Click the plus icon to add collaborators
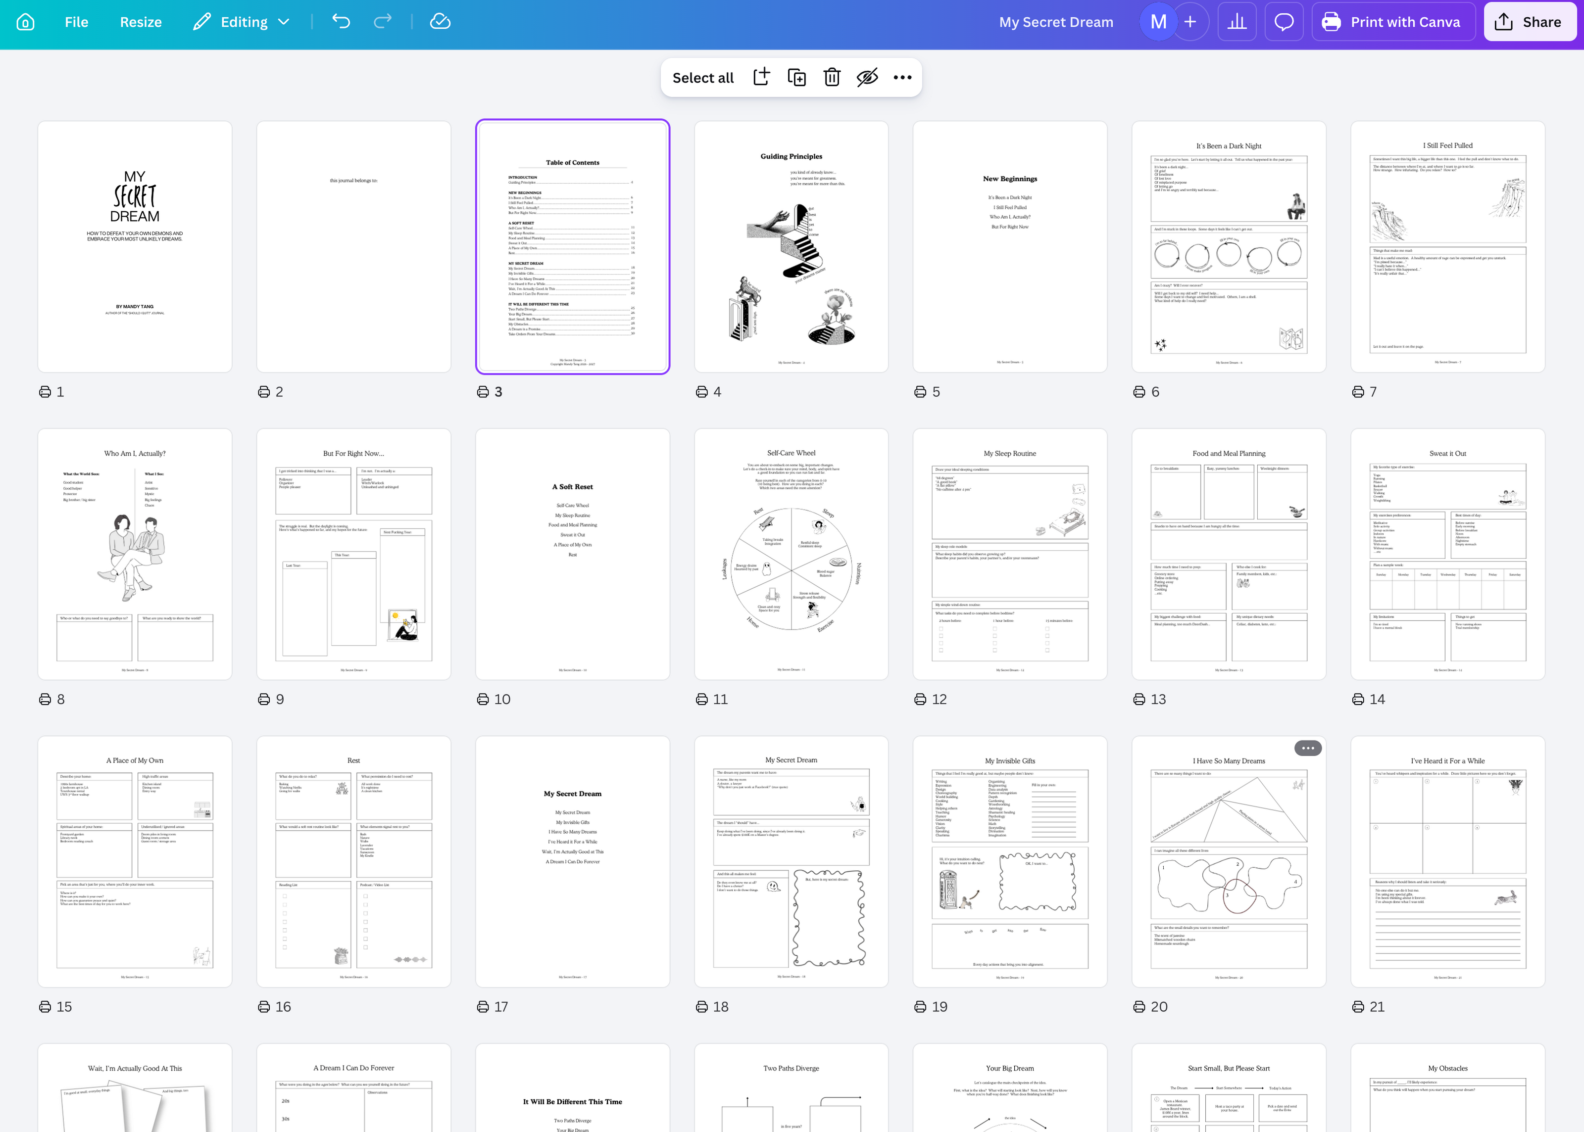The height and width of the screenshot is (1132, 1584). [x=1190, y=22]
